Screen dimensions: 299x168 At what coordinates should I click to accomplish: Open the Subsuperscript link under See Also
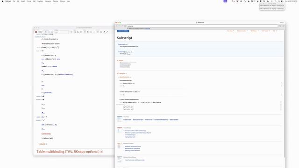[x=138, y=119]
